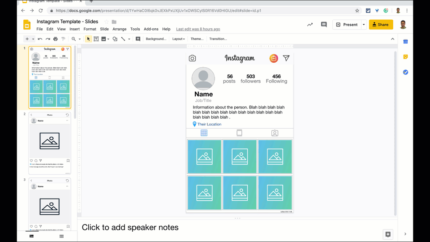The height and width of the screenshot is (242, 430).
Task: Expand Present options dropdown arrow
Action: pos(364,25)
